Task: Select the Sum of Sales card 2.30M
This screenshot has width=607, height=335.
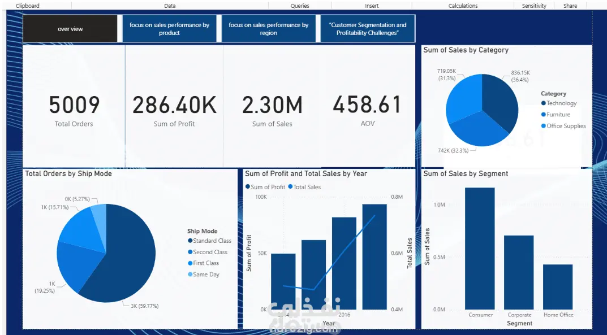Action: tap(272, 106)
